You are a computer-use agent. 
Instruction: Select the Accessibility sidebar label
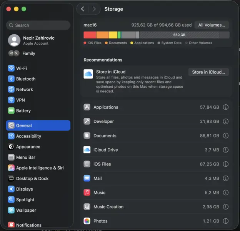(28, 136)
